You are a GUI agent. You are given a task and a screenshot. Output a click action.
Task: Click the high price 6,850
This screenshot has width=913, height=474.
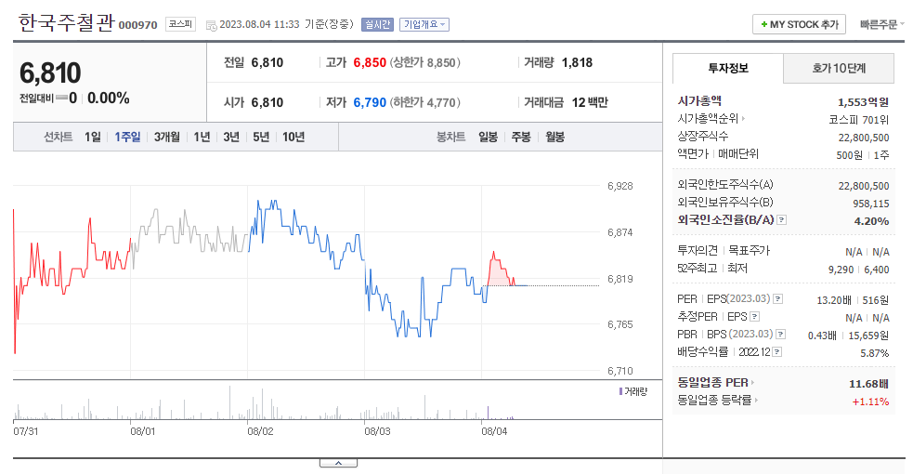(x=370, y=62)
